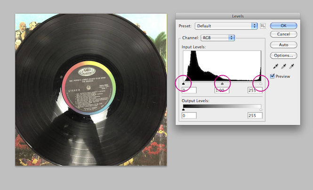
Task: Click Cancel in the Levels dialog
Action: (x=283, y=34)
